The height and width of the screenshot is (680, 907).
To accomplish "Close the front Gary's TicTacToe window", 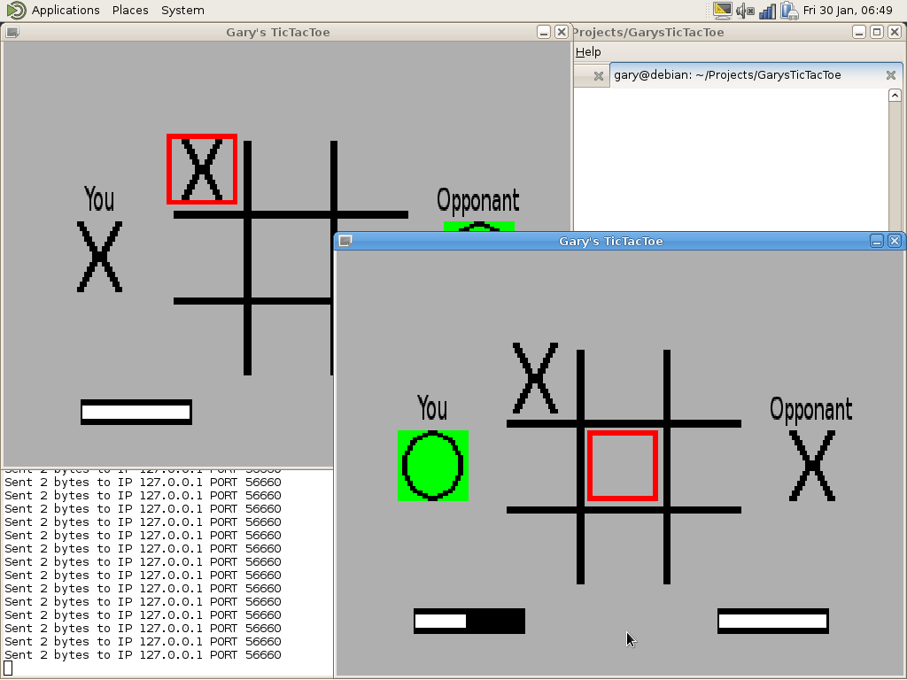I will coord(895,241).
